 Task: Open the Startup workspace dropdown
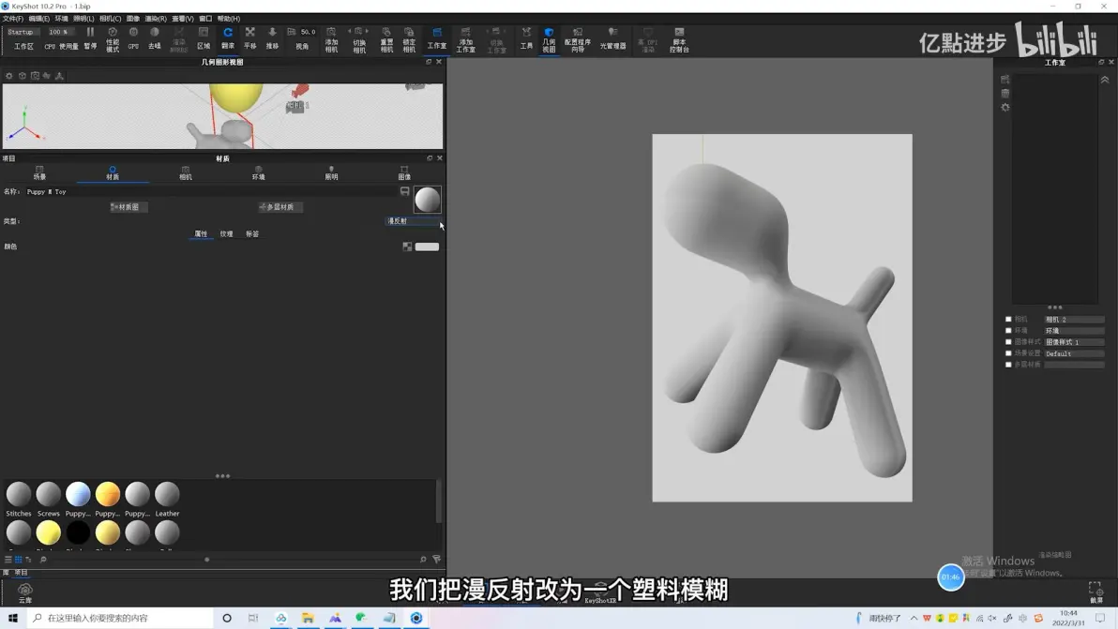point(23,32)
